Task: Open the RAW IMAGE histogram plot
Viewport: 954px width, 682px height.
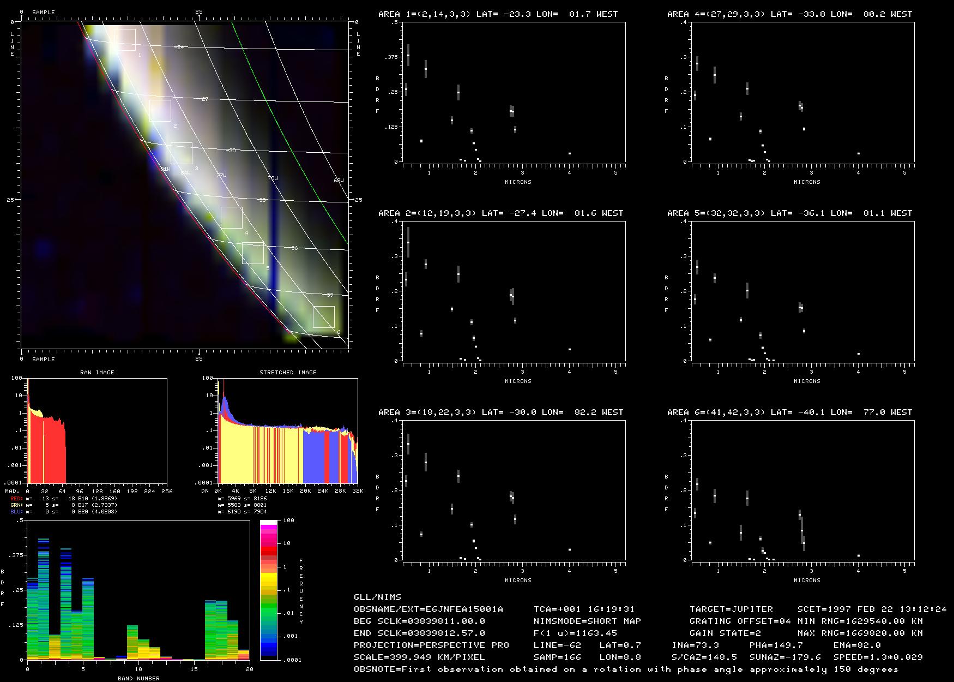Action: coord(97,430)
